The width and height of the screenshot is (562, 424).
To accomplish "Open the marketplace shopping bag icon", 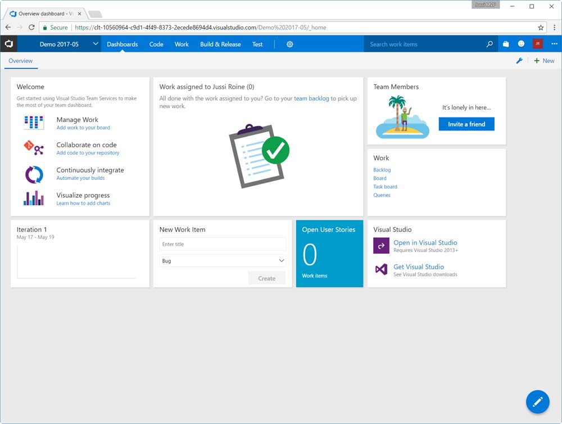I will 506,44.
